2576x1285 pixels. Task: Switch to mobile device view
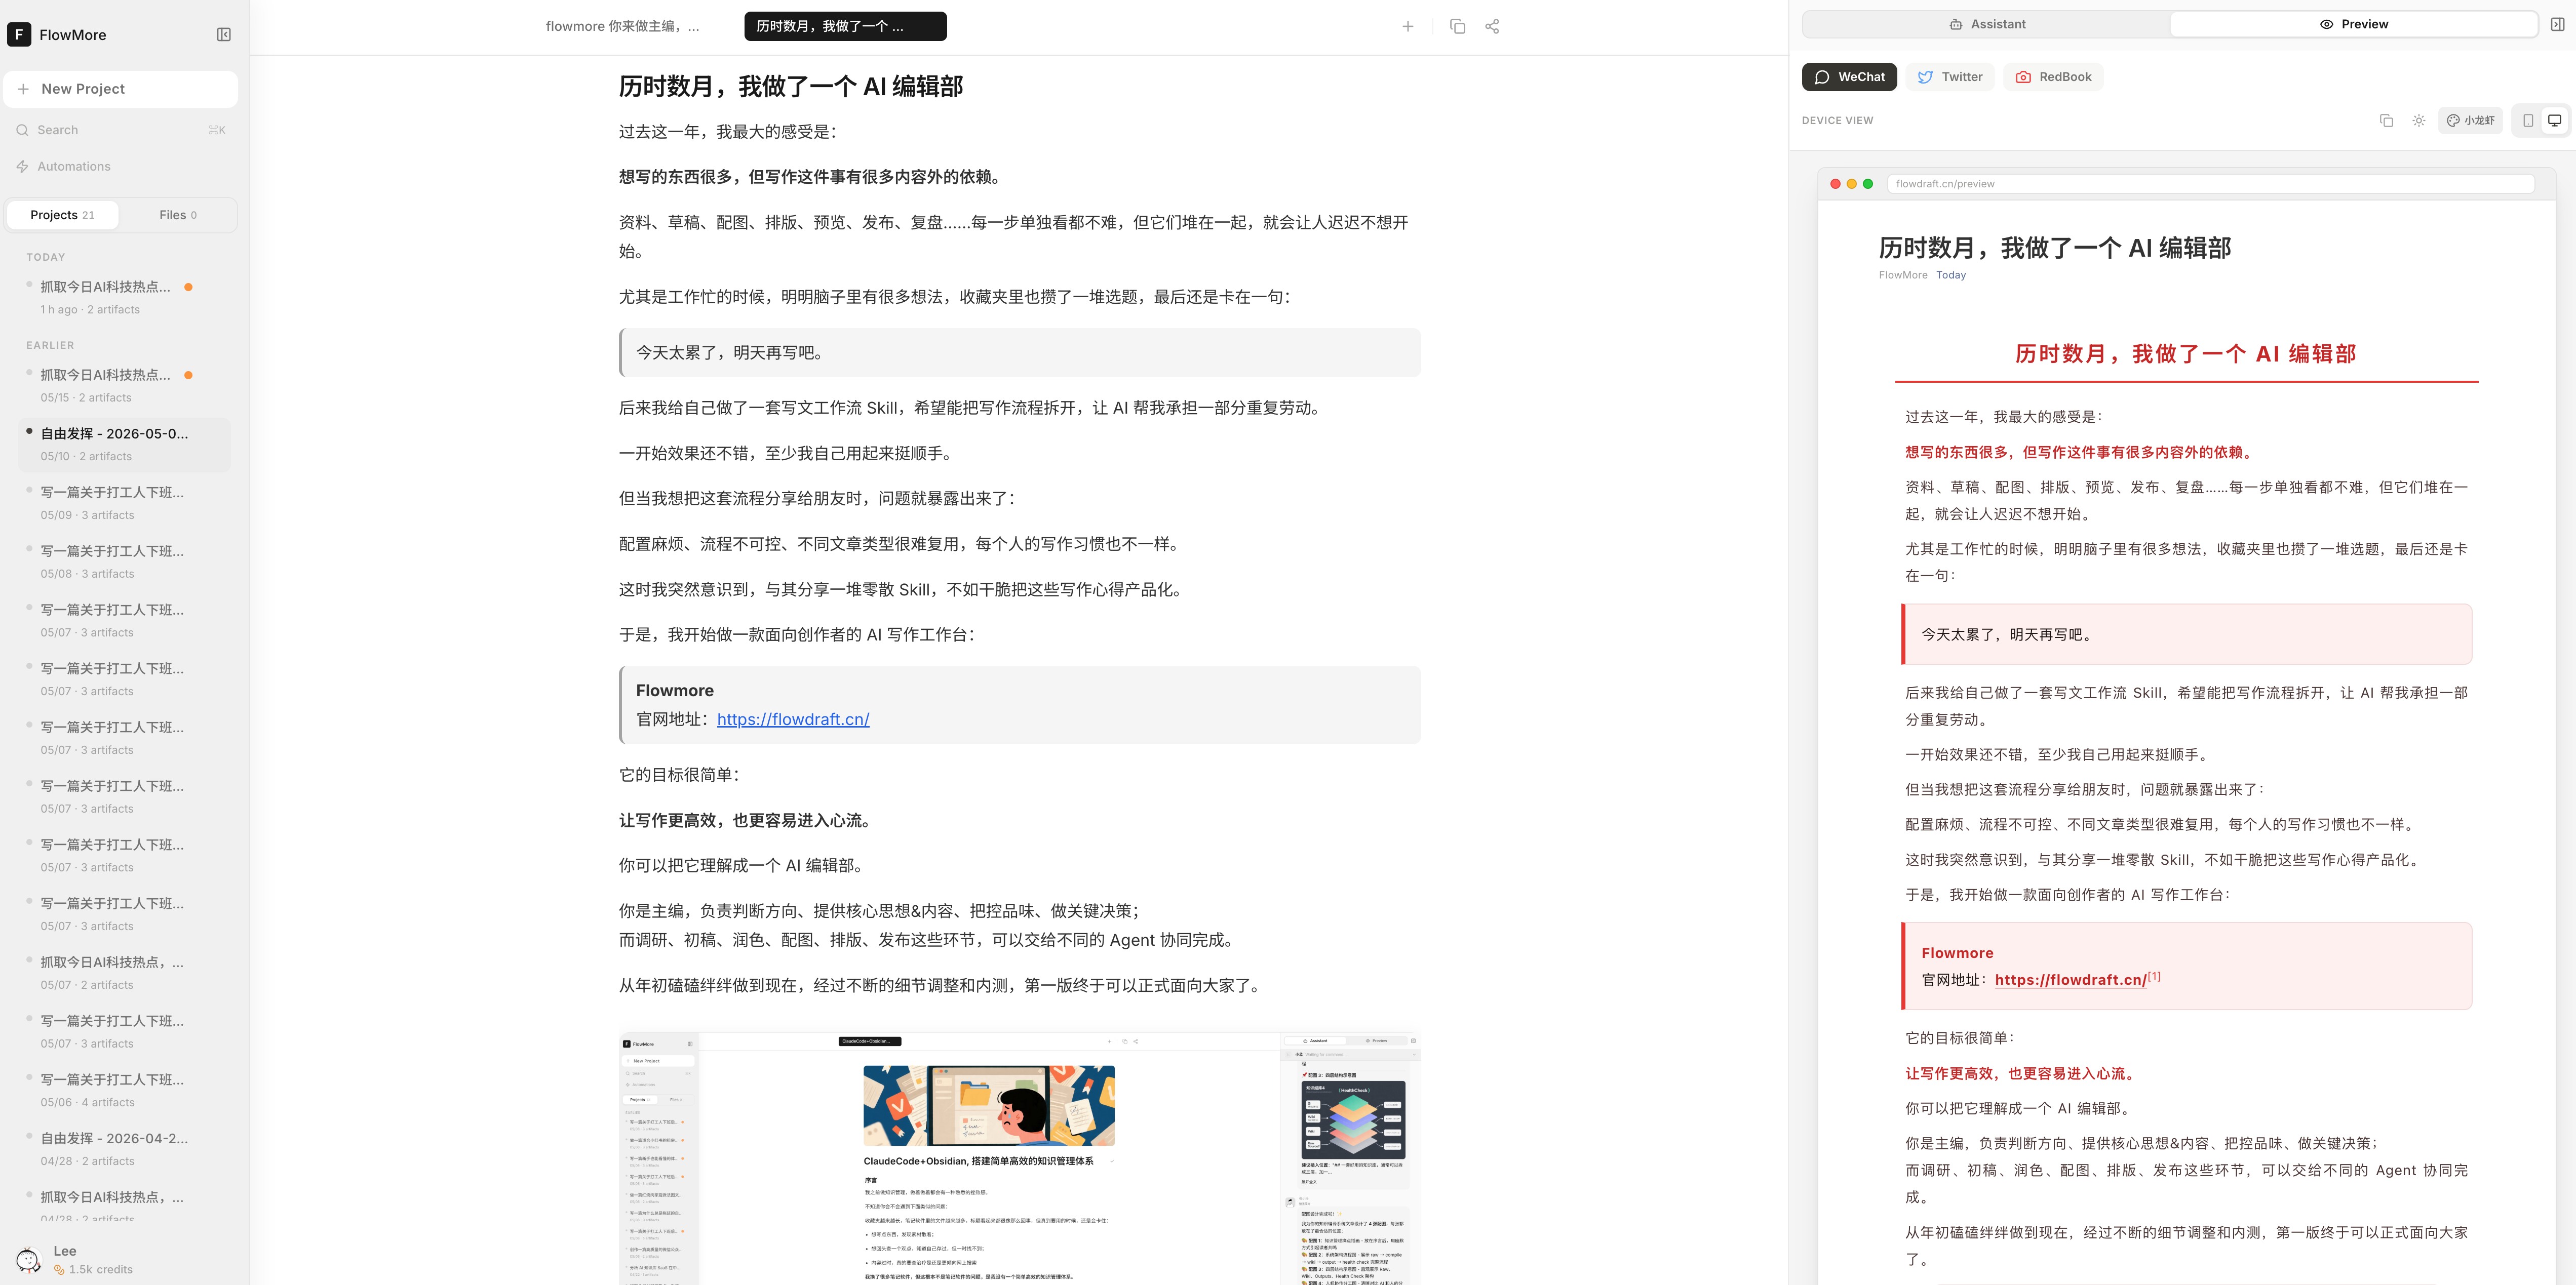[2527, 120]
